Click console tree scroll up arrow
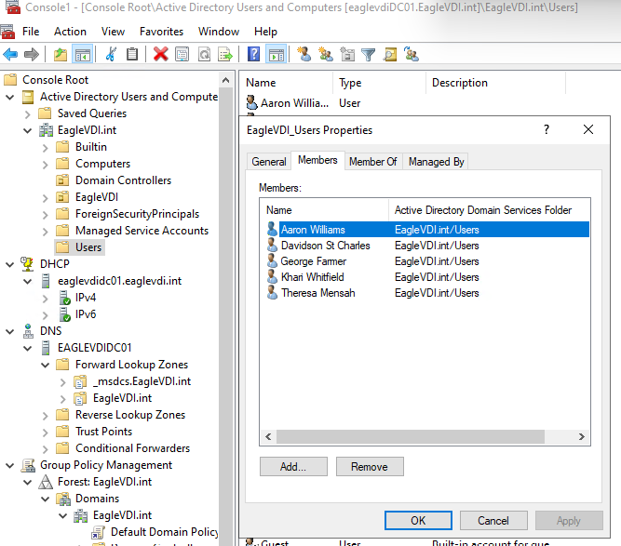 click(x=225, y=80)
